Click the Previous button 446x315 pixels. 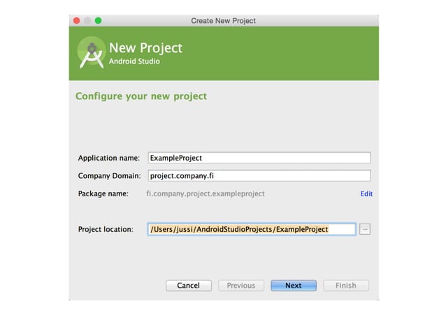point(241,286)
